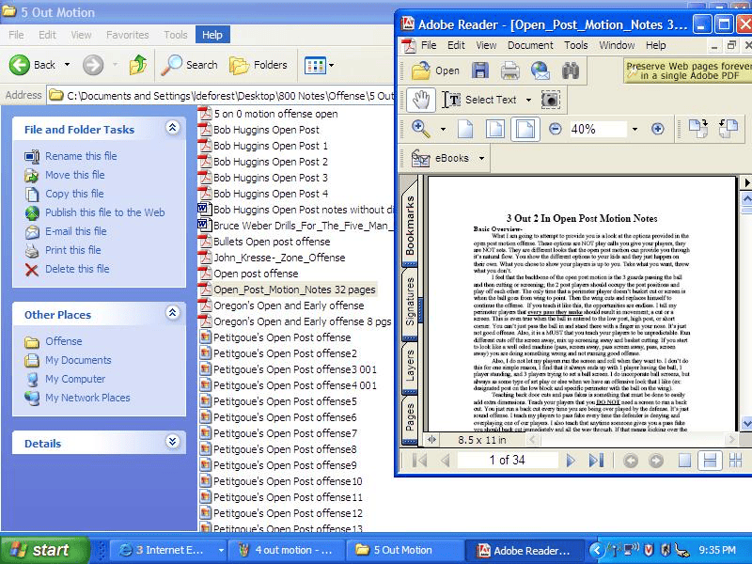Expand the Details panel
This screenshot has width=752, height=564.
[173, 442]
